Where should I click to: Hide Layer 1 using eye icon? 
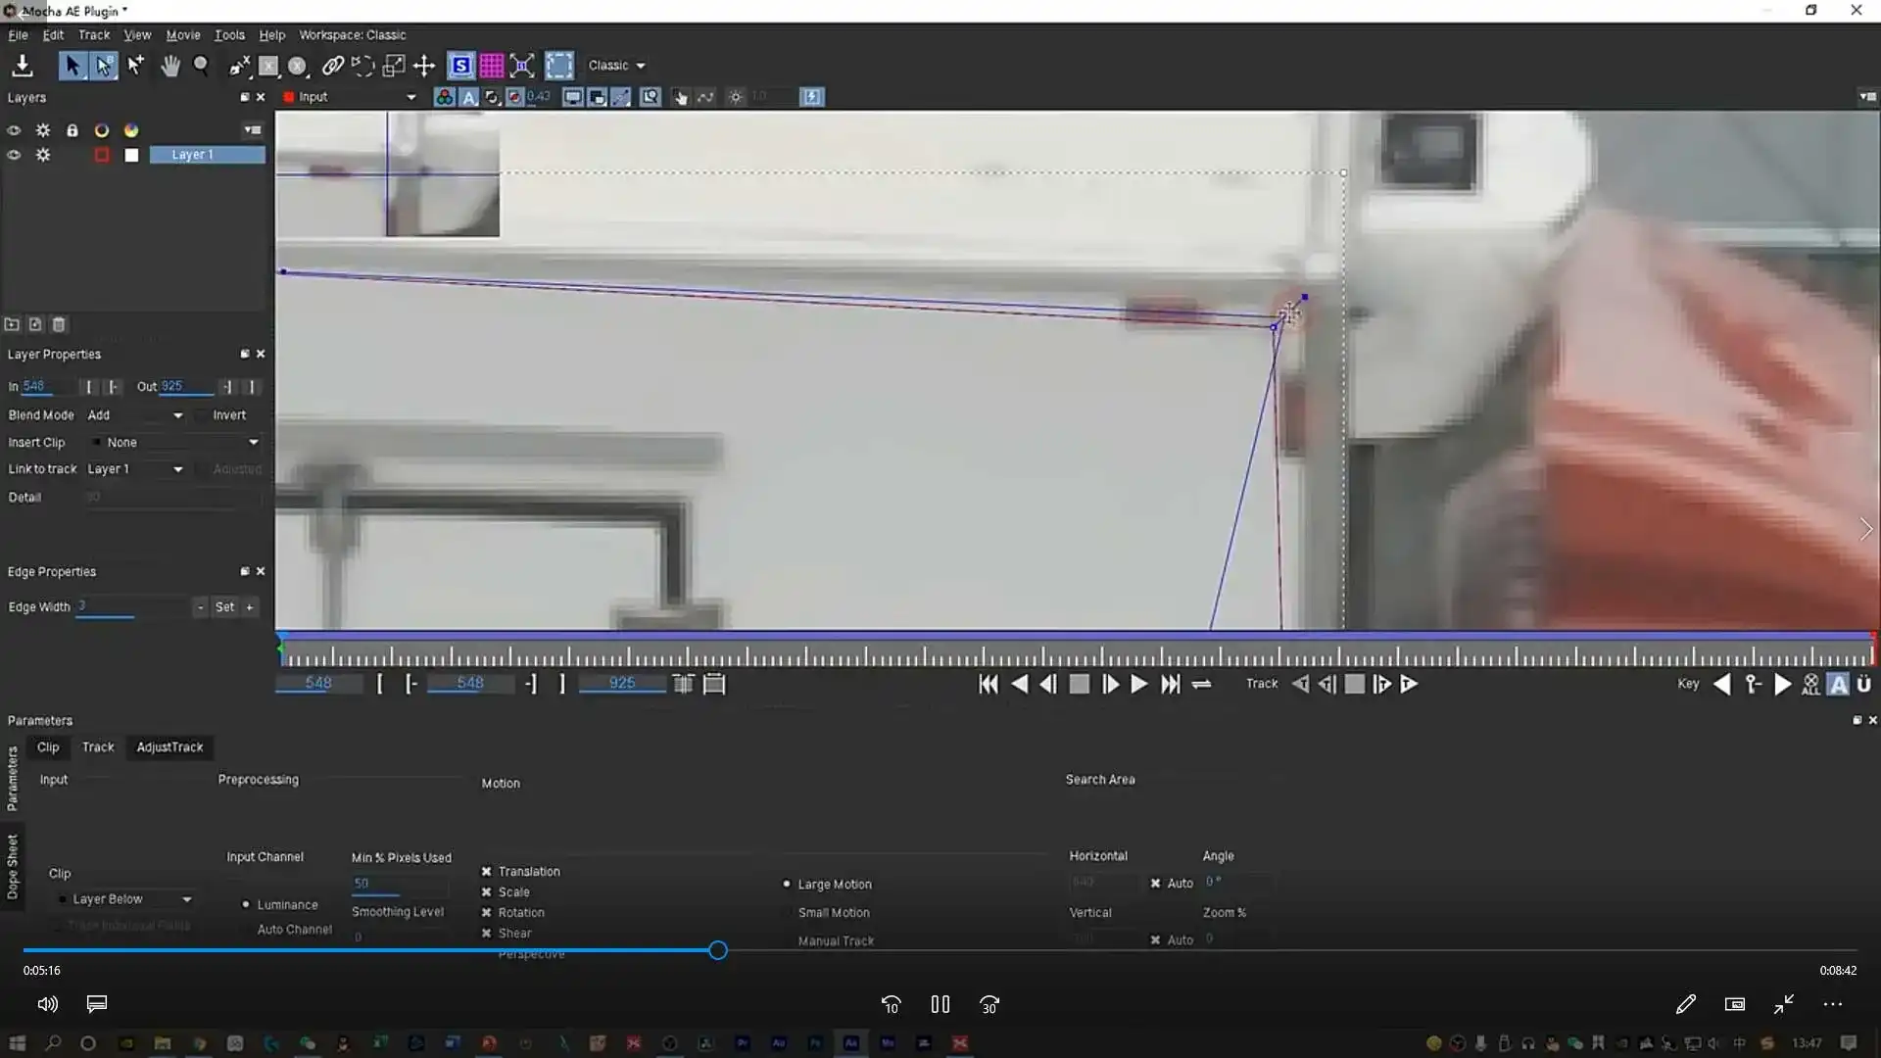click(x=14, y=155)
